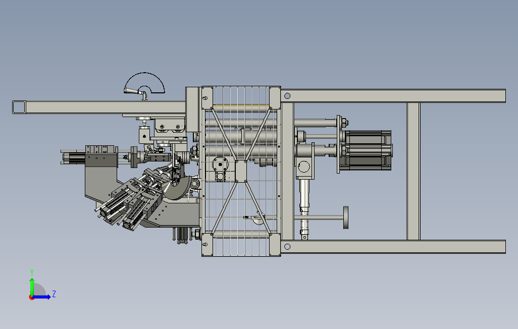
Task: Select the open square tube end at far left
Action: 19,107
